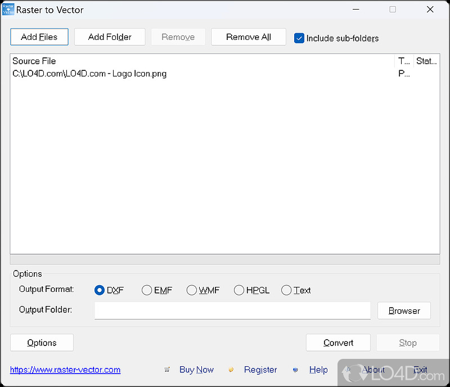Viewport: 450px width, 387px height.
Task: Click the P... type cell of the file row
Action: click(x=404, y=74)
